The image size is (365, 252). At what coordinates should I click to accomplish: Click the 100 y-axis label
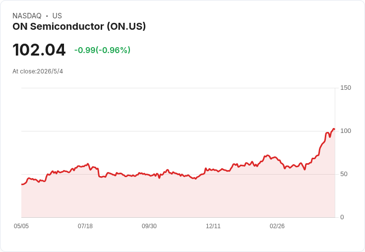346,131
